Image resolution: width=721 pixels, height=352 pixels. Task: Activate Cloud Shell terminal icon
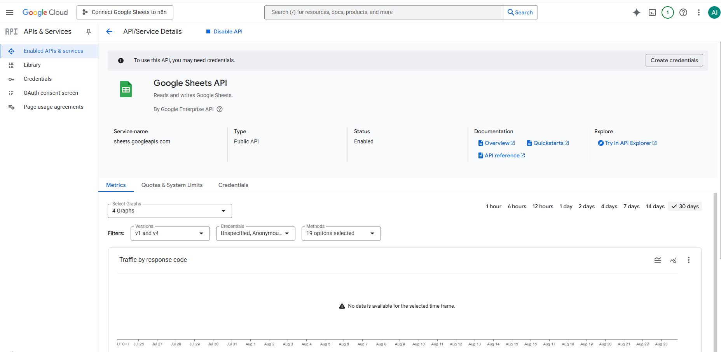click(652, 12)
